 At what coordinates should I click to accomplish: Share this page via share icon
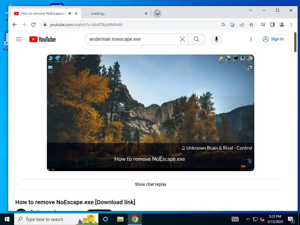[x=242, y=25]
